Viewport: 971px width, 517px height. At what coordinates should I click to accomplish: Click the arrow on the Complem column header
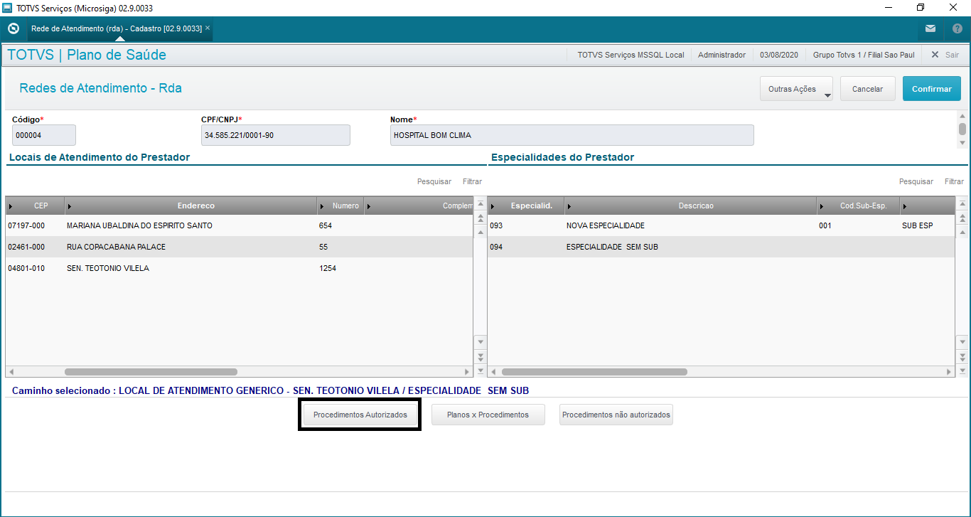[370, 206]
